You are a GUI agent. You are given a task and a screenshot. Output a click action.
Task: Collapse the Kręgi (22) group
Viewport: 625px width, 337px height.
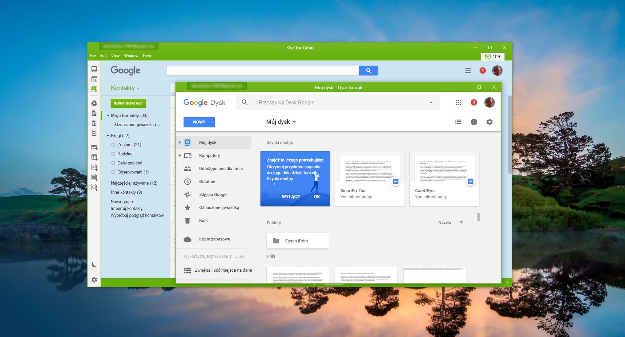pos(108,136)
